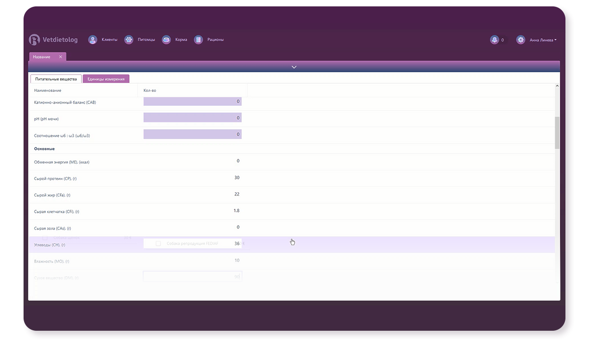Click the notifications bell icon

click(494, 40)
